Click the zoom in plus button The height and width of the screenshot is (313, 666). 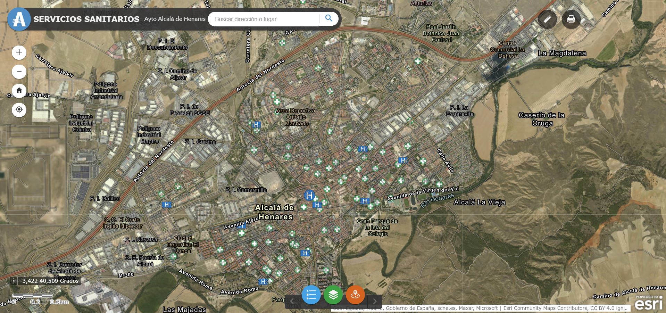[x=19, y=52]
